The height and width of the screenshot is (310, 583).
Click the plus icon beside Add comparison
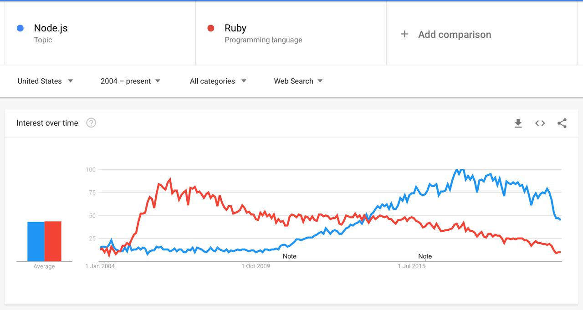404,34
